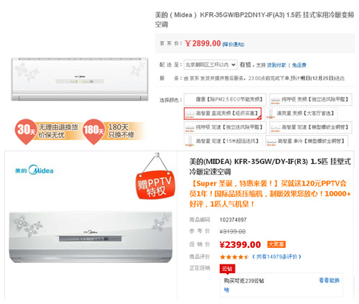
Task: Click the 降价通知 price drop alert link
Action: [x=233, y=45]
